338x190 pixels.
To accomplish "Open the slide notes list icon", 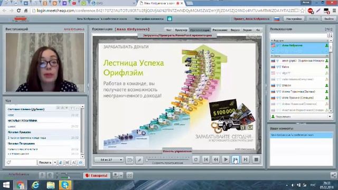I will (129, 160).
